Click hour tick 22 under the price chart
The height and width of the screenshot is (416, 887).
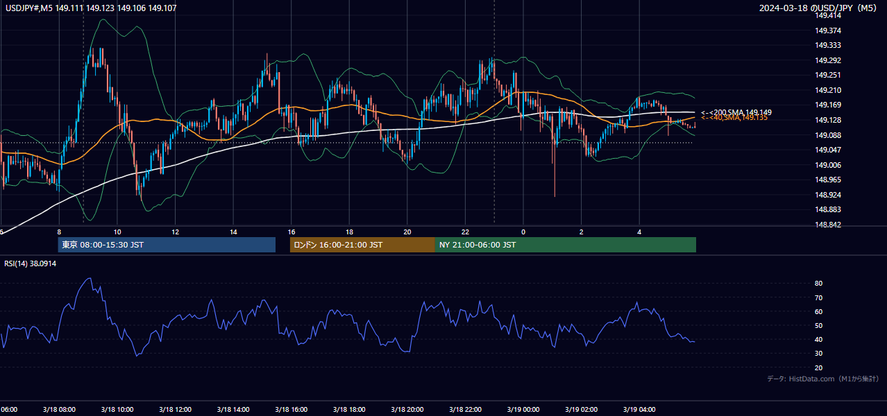point(465,232)
